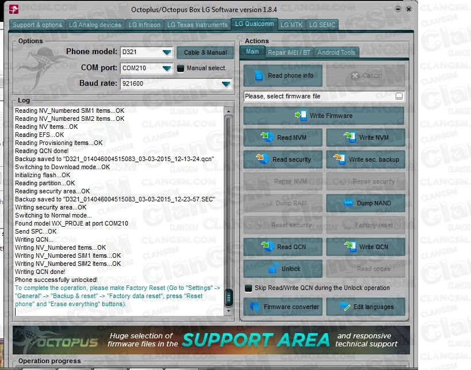Click log line "Writing security area...OK"
This screenshot has height=370, width=471.
(51, 207)
